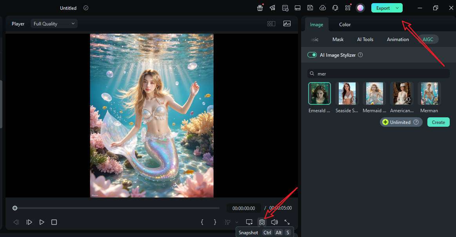Screen dimensions: 456x237
Task: Show the video scopes waveform icon
Action: pyautogui.click(x=287, y=24)
